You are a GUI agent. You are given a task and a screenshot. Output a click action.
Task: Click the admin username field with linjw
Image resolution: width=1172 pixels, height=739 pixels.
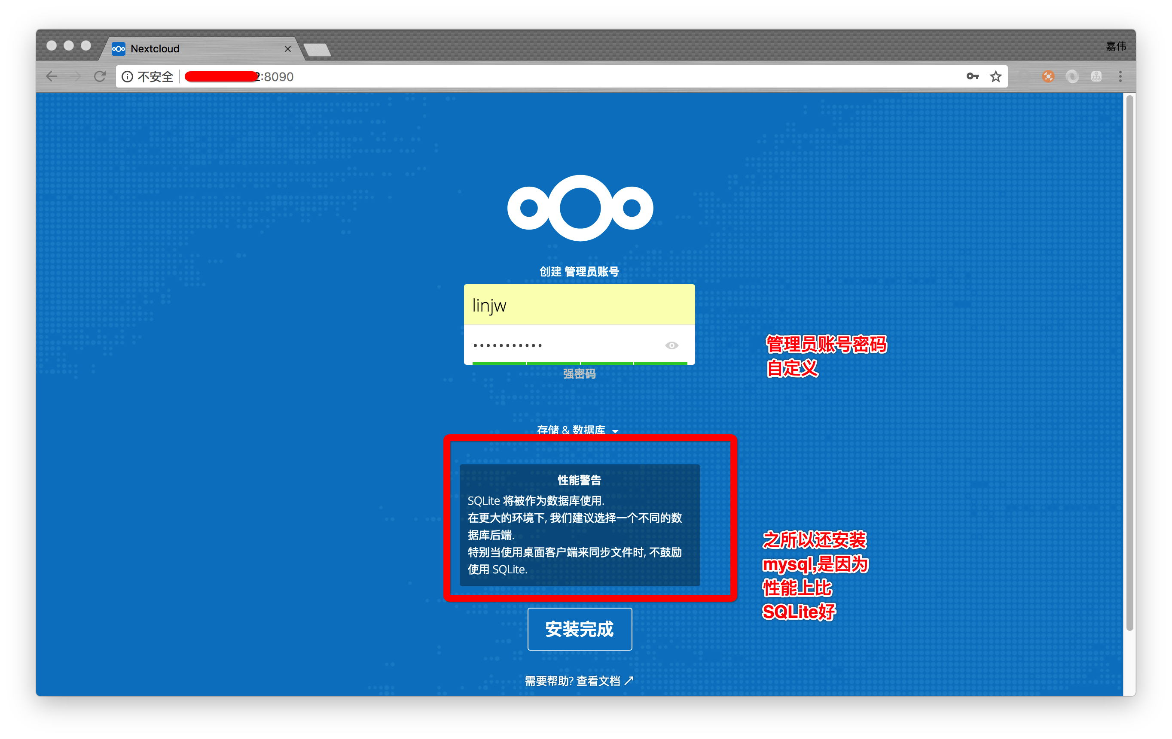click(x=579, y=305)
